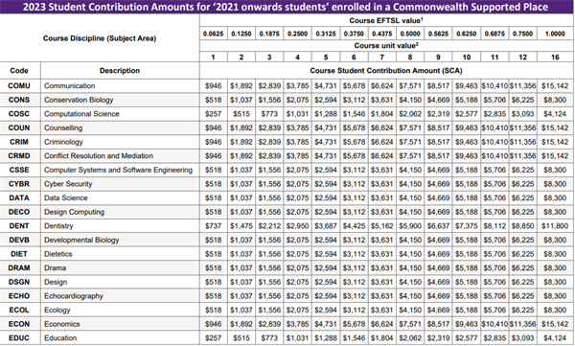
Task: Click the purple '2023 Student Contribution Amounts' title
Action: coord(286,7)
